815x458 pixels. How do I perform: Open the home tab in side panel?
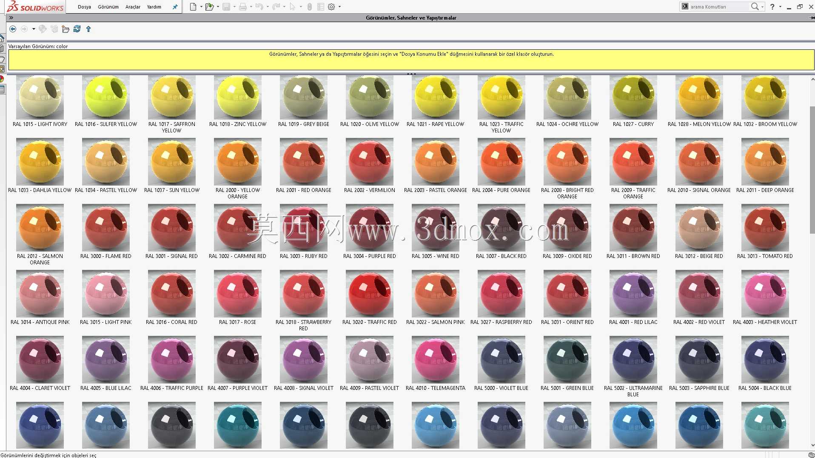[x=2, y=38]
